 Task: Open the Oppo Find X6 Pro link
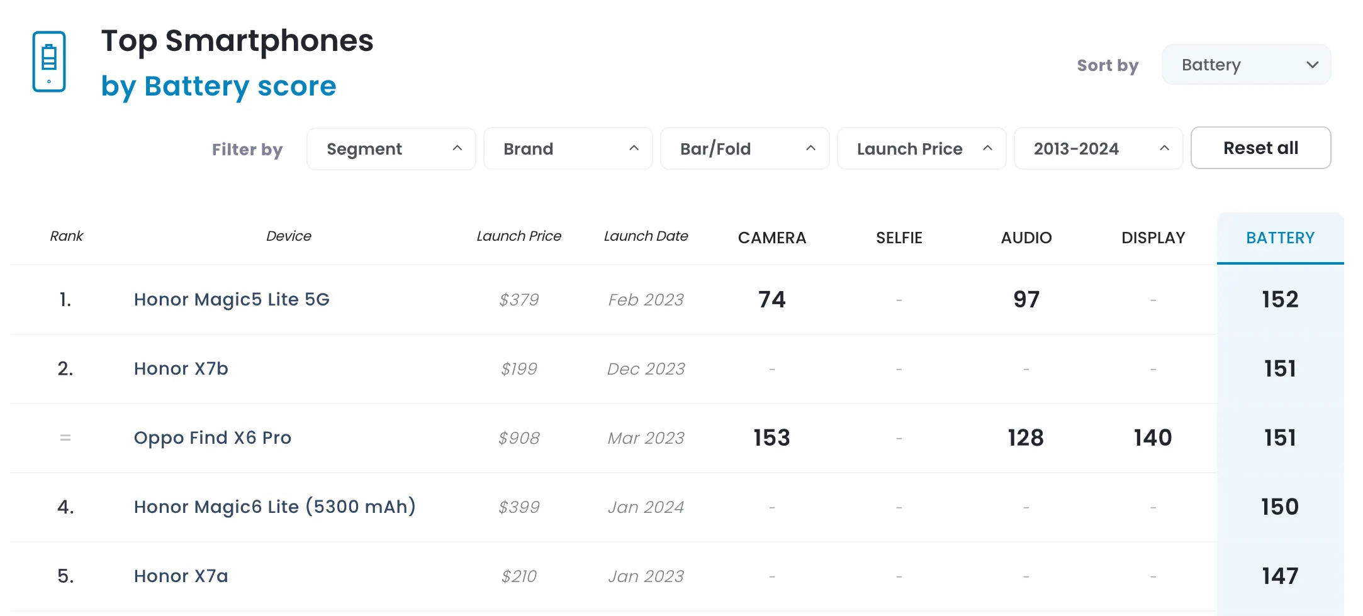coord(213,437)
